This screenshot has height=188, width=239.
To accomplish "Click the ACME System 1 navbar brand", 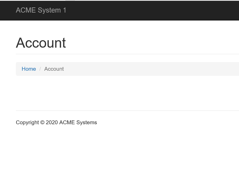I will click(x=41, y=10).
